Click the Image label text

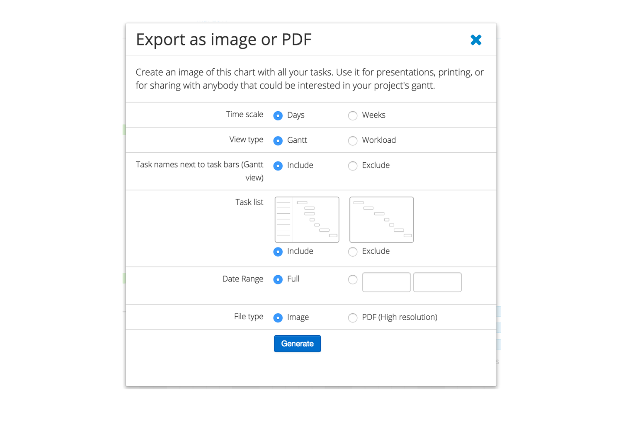point(298,318)
